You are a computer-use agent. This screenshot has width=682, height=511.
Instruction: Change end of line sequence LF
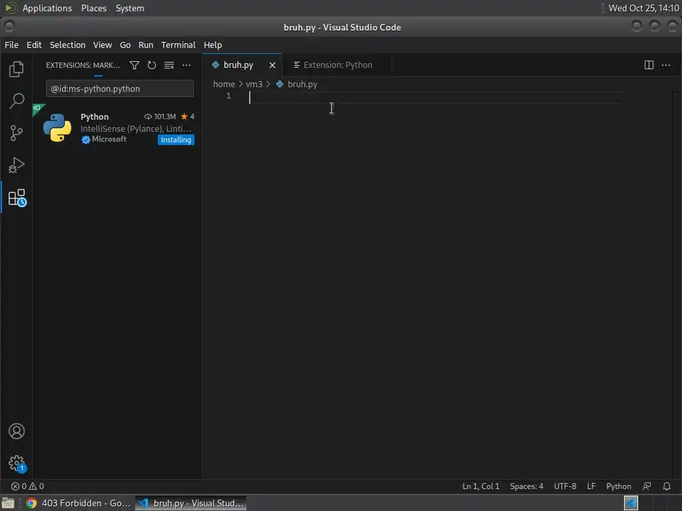tap(591, 486)
